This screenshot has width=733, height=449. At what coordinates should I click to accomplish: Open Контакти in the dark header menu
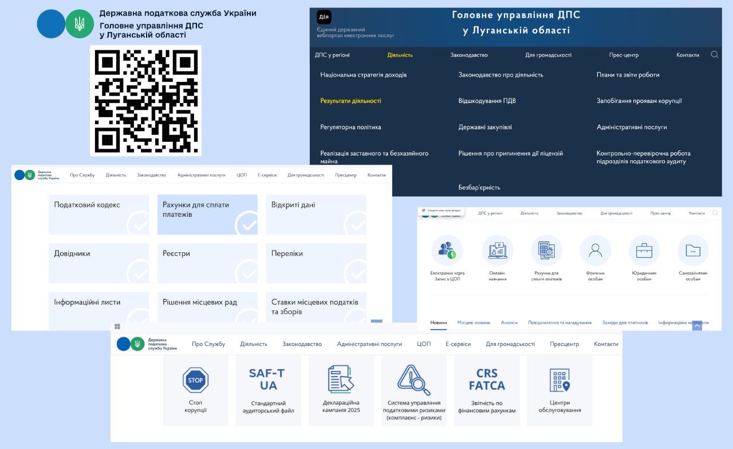click(688, 55)
